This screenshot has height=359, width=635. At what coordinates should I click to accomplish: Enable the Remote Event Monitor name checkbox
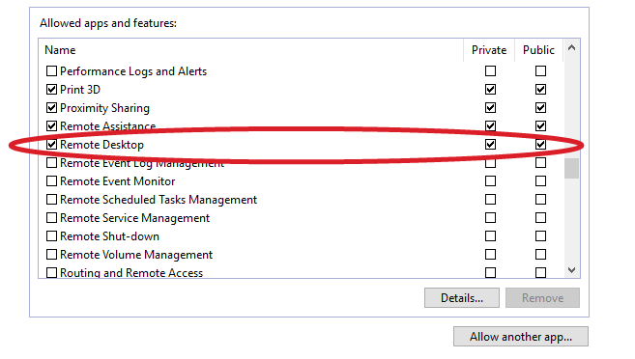51,181
